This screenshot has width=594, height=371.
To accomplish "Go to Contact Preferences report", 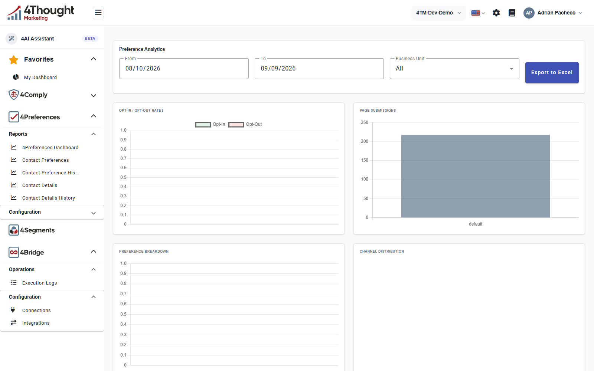I will pyautogui.click(x=45, y=160).
